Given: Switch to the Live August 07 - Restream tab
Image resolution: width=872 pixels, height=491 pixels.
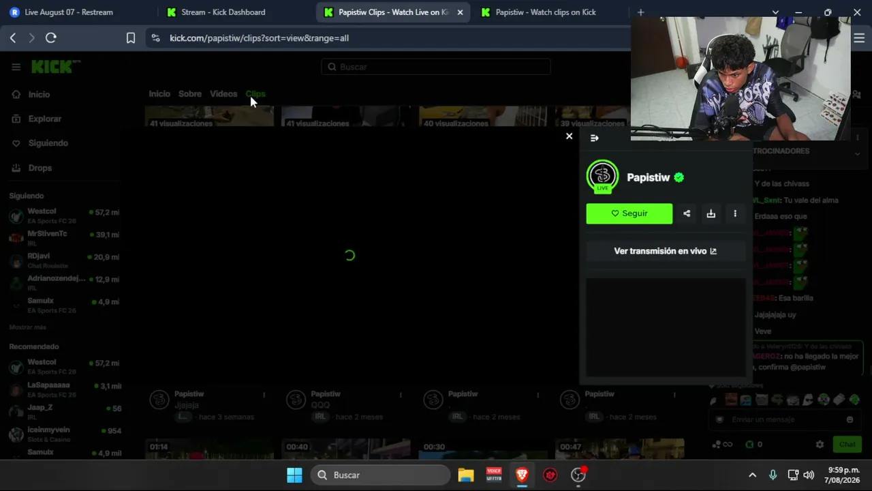Looking at the screenshot, I should coord(78,12).
